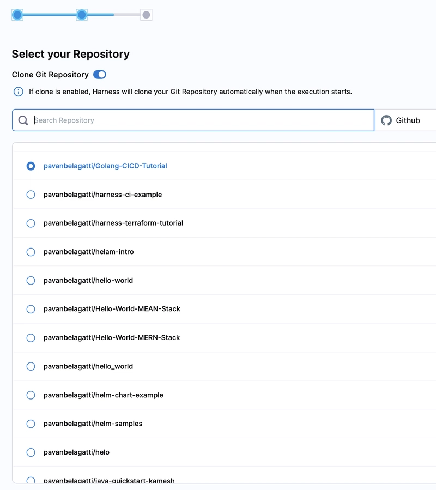
Task: Select the hello_world repository radio button
Action: (x=31, y=366)
